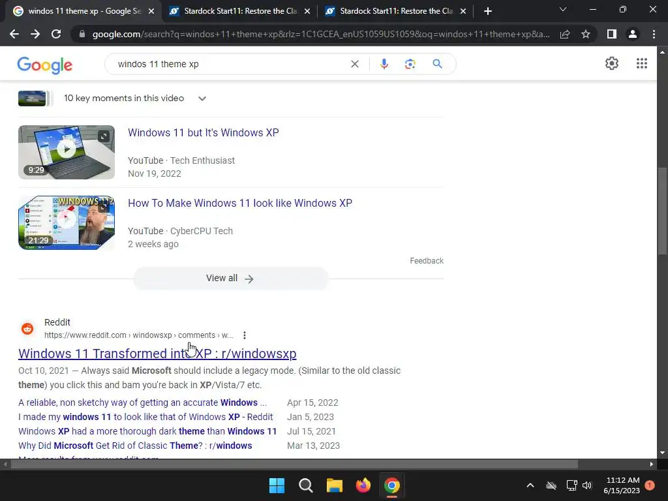This screenshot has height=501, width=668.
Task: Click scrollbar down arrow
Action: pyautogui.click(x=662, y=453)
